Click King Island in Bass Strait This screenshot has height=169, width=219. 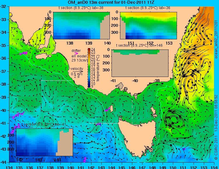112,108
